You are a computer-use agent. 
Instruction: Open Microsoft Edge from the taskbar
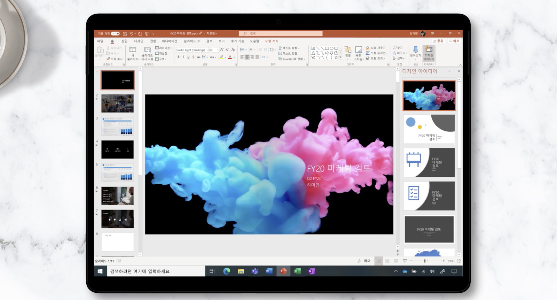pyautogui.click(x=227, y=271)
